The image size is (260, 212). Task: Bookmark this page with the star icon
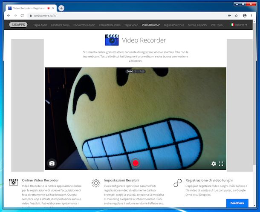click(x=236, y=16)
